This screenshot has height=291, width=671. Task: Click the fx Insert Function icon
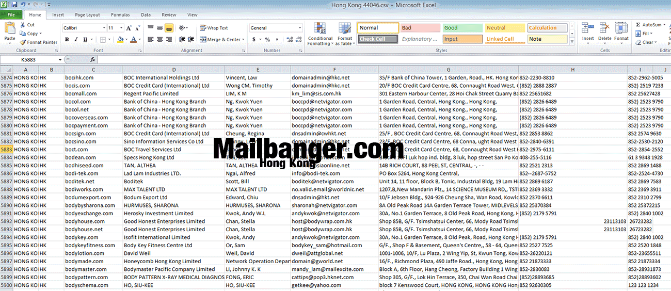[x=93, y=60]
